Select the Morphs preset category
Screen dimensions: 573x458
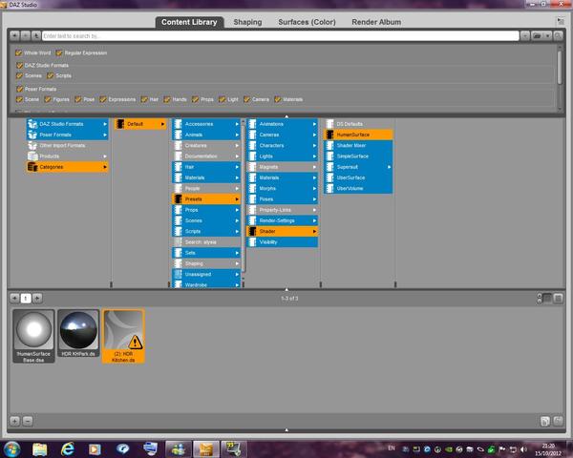[282, 189]
